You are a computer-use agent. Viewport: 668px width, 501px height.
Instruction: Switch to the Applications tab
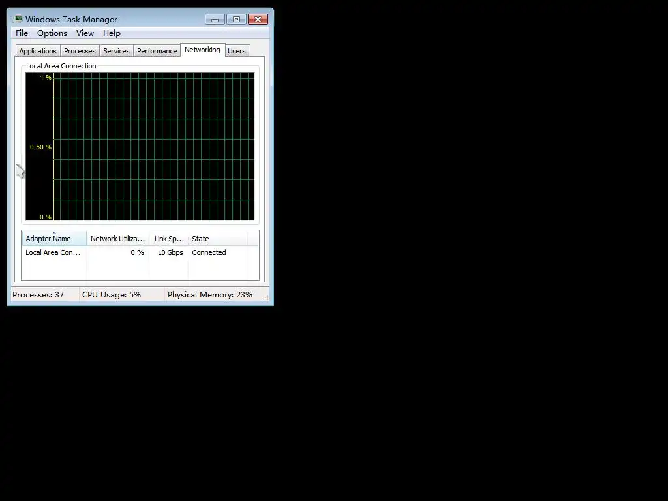click(x=38, y=51)
